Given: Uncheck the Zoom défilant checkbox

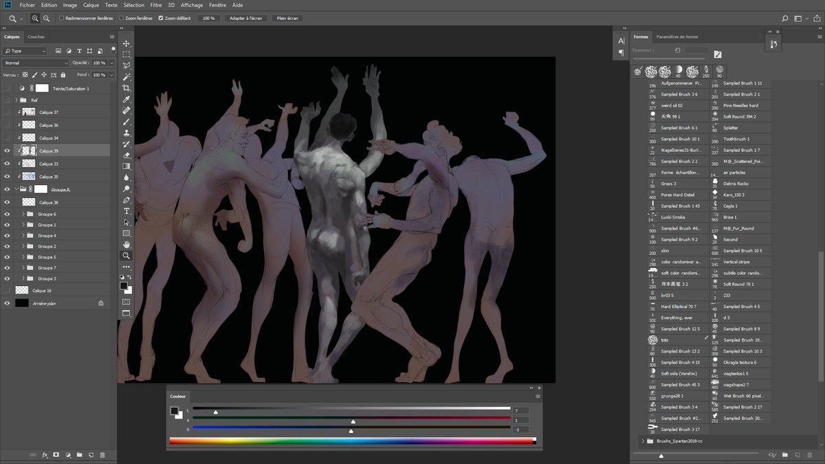Looking at the screenshot, I should [161, 19].
